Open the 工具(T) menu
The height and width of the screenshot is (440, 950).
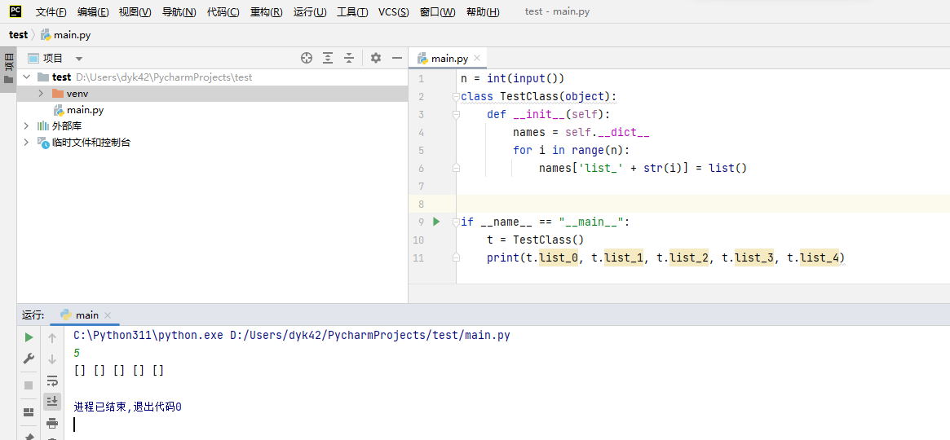(352, 12)
